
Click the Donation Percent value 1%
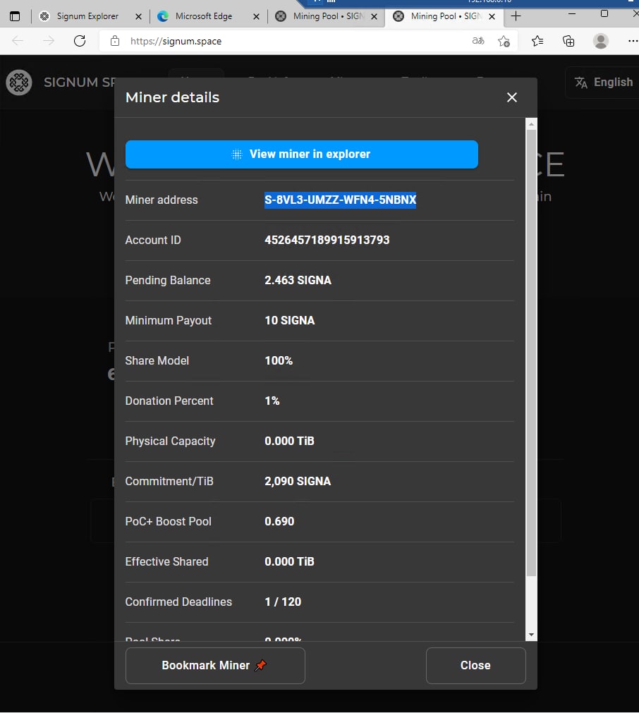272,401
